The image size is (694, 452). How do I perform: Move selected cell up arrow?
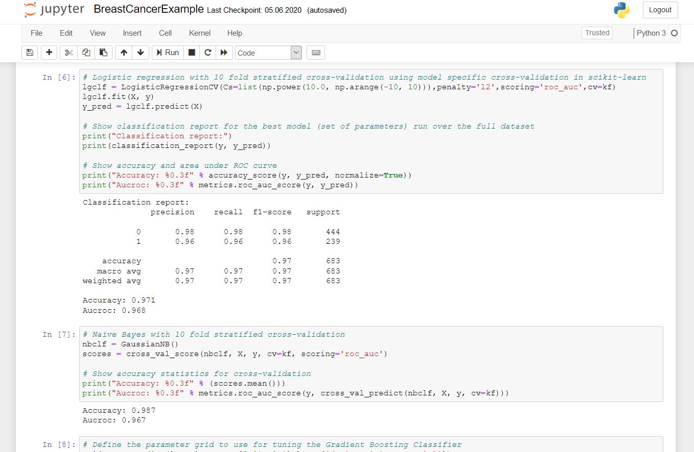point(123,53)
